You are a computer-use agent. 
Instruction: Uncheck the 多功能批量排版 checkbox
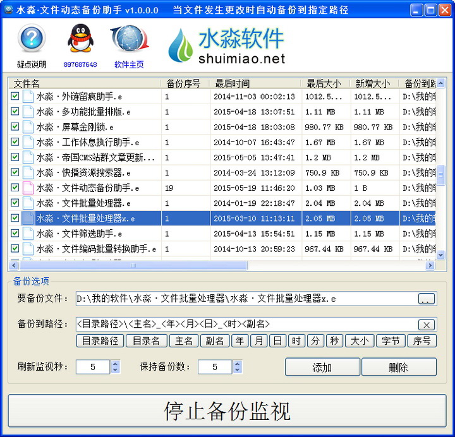tap(15, 111)
